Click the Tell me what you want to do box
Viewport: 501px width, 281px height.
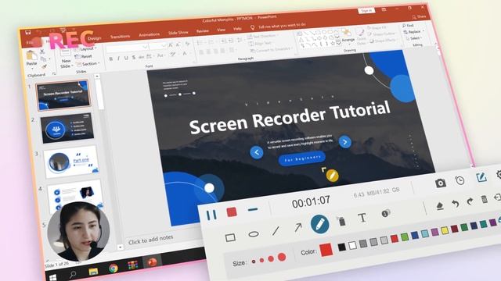click(x=279, y=26)
